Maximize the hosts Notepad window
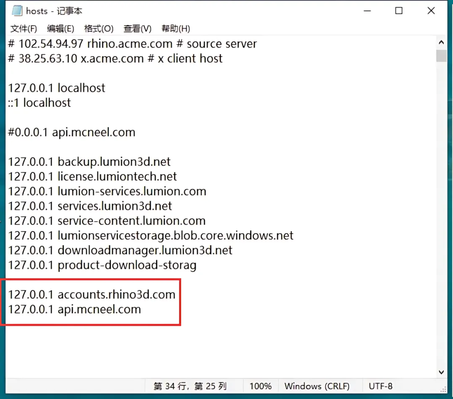 pyautogui.click(x=399, y=10)
